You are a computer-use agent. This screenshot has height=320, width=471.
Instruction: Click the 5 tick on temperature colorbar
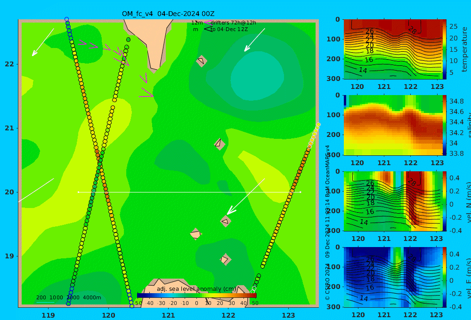click(x=451, y=72)
